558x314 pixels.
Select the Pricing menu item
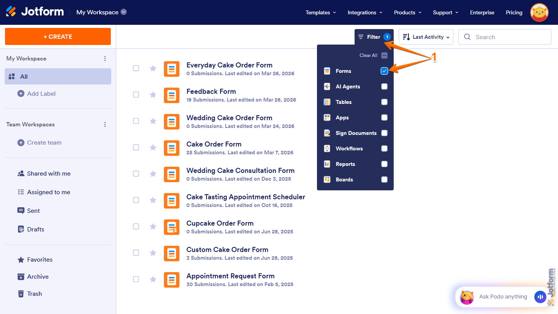pyautogui.click(x=514, y=12)
